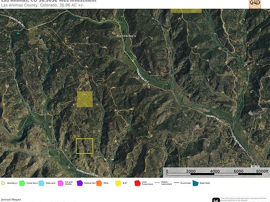Click the 'Las Animas County, Colorado, 36.96 AC' subtitle
Screen dimensions: 270x202
[x=42, y=5]
